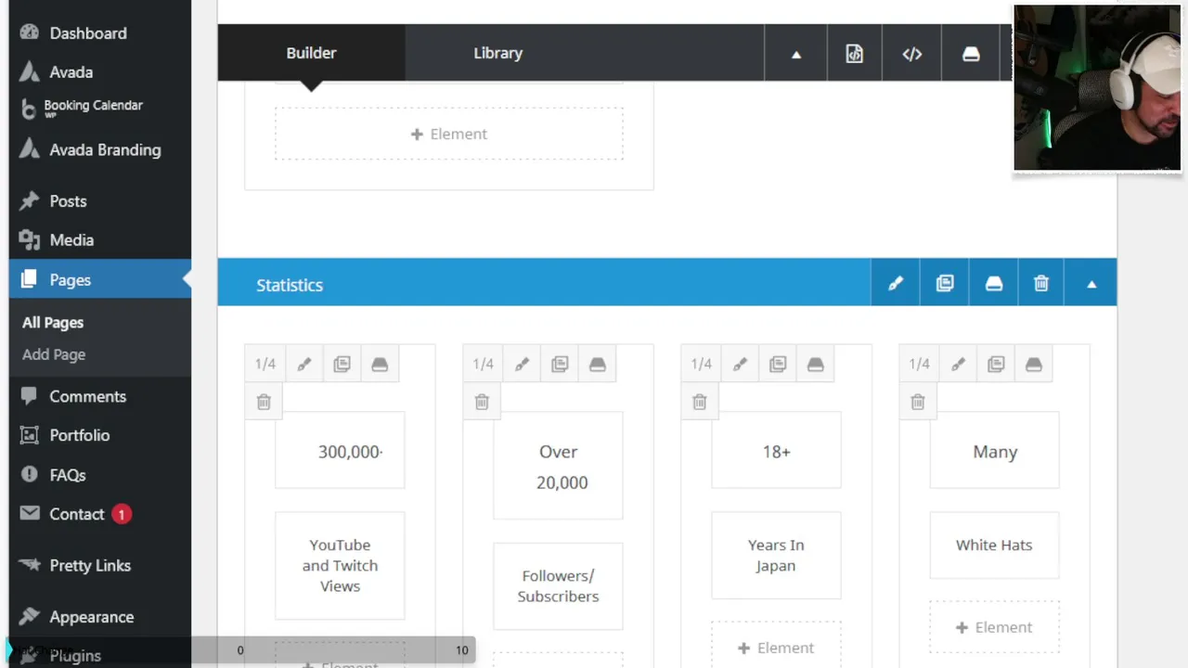Clone the Over 20,000 column
Screen dimensions: 1188x668
560,364
